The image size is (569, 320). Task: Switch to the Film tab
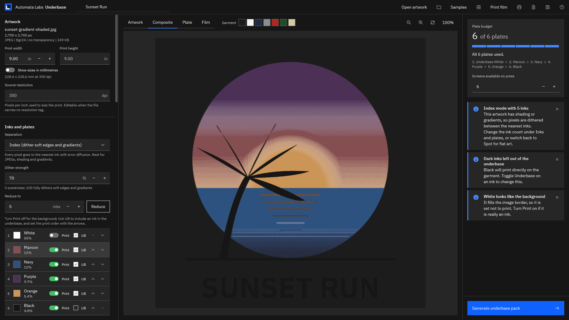206,22
